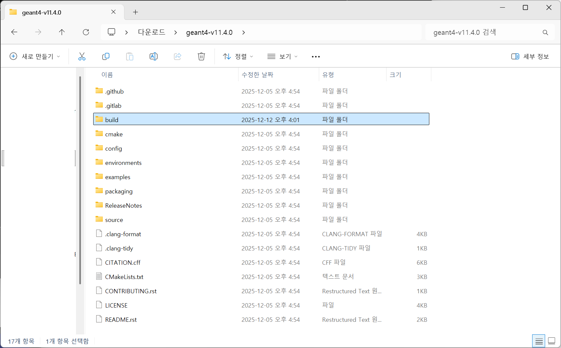Refresh the folder view
This screenshot has height=348, width=561.
click(x=86, y=32)
